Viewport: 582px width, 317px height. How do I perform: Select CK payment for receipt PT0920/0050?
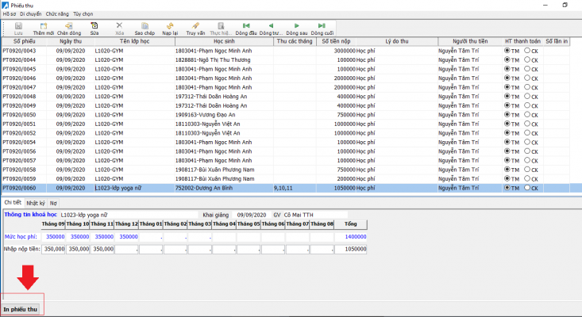tap(527, 114)
